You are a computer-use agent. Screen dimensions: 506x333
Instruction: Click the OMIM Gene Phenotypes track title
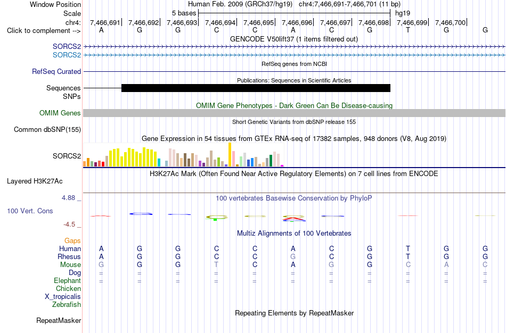coord(294,105)
